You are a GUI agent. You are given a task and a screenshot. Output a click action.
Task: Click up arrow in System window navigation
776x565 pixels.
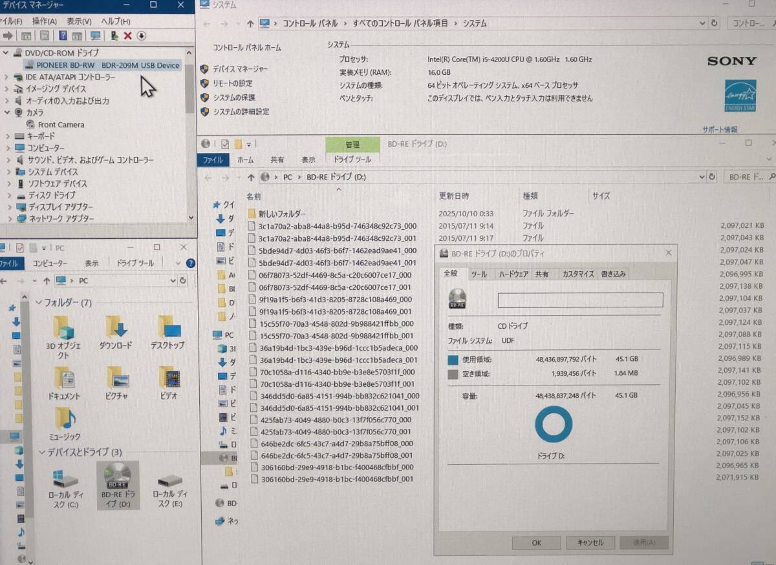click(250, 24)
